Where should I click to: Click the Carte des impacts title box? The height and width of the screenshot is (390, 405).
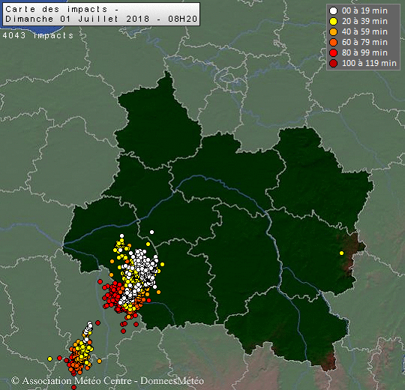point(101,14)
